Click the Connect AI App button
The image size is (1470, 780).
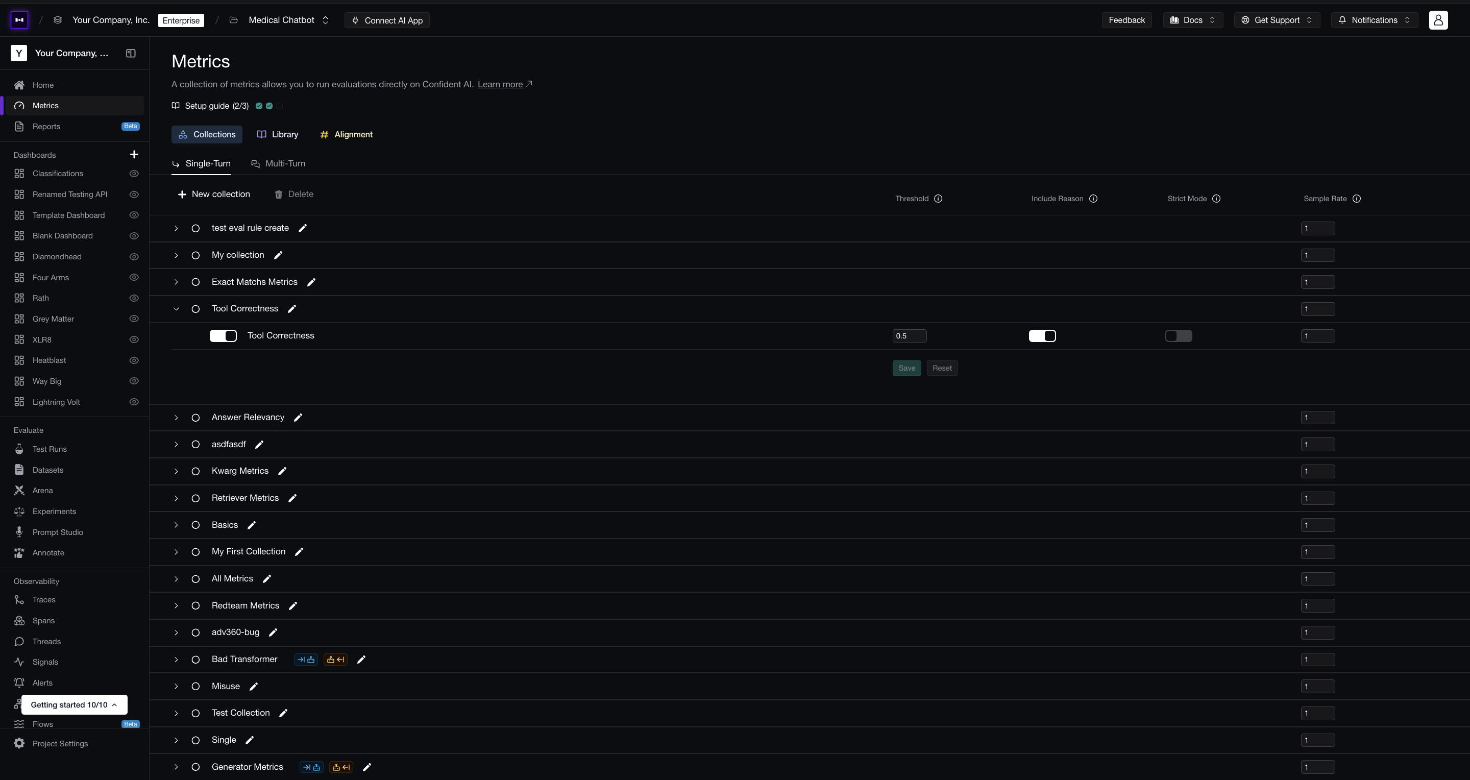(387, 20)
